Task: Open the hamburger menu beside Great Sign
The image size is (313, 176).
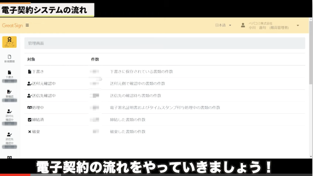Action: [27, 25]
